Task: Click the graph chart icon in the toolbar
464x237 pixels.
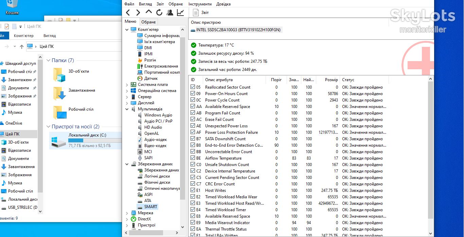Action: (180, 13)
